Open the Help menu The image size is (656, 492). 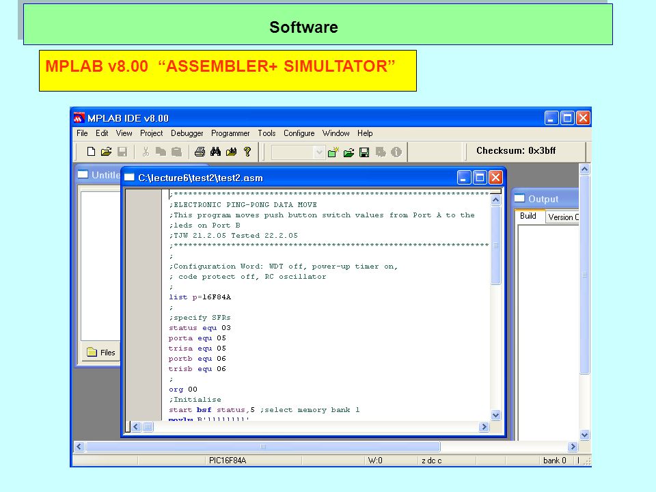tap(365, 133)
